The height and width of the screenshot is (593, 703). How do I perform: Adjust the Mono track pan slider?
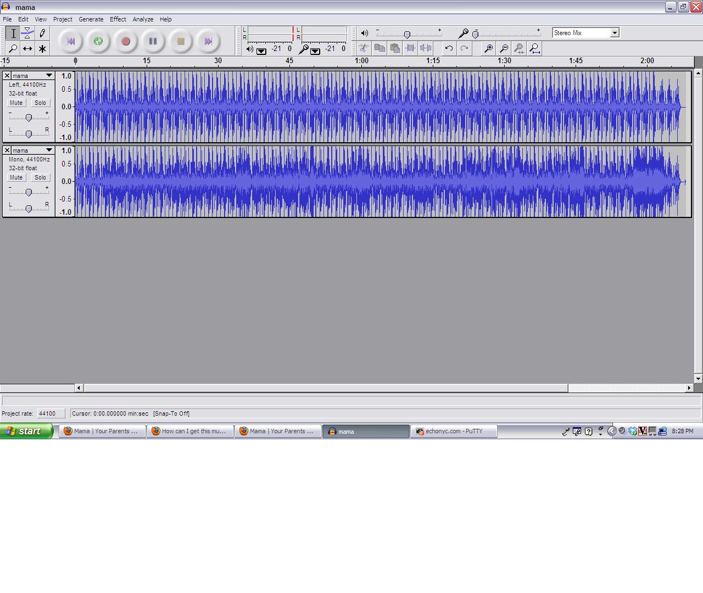click(x=29, y=208)
